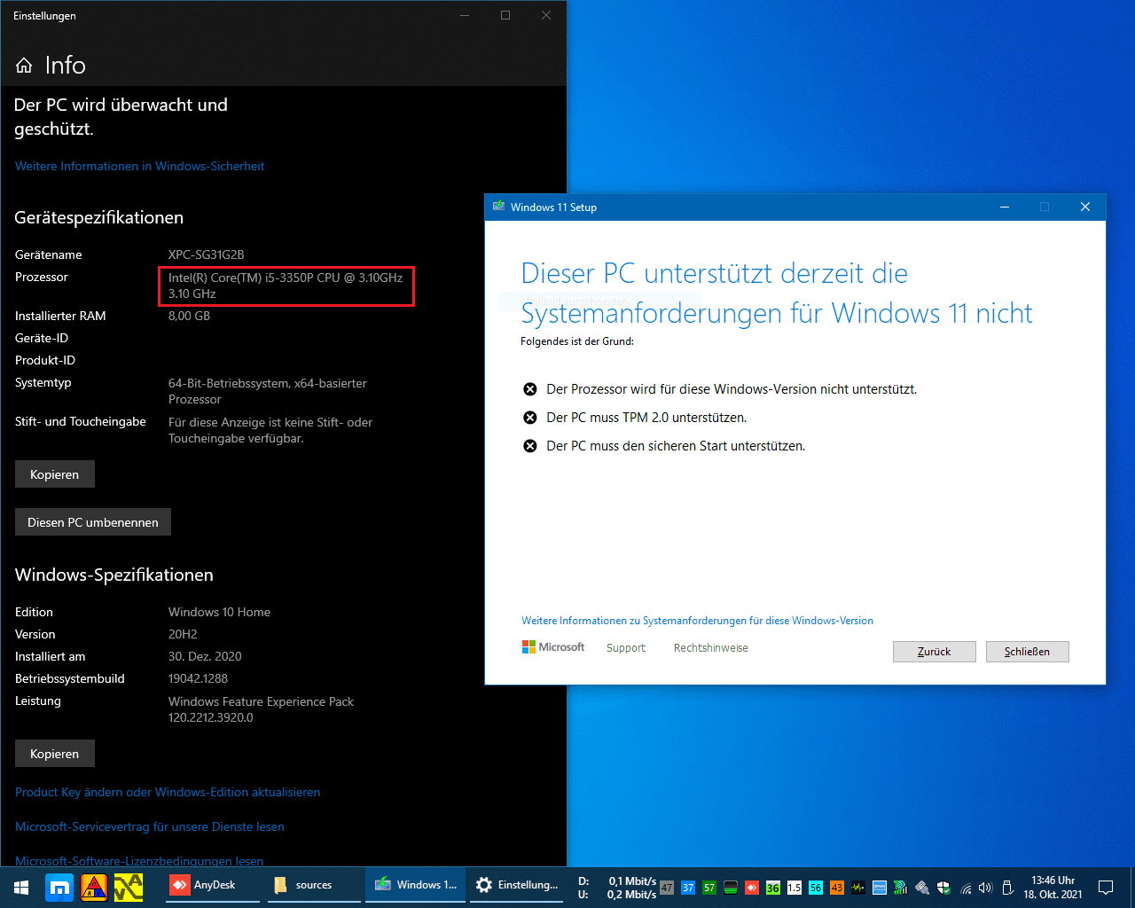Click Schließen in Windows 11 Setup
The height and width of the screenshot is (908, 1135).
(1028, 652)
